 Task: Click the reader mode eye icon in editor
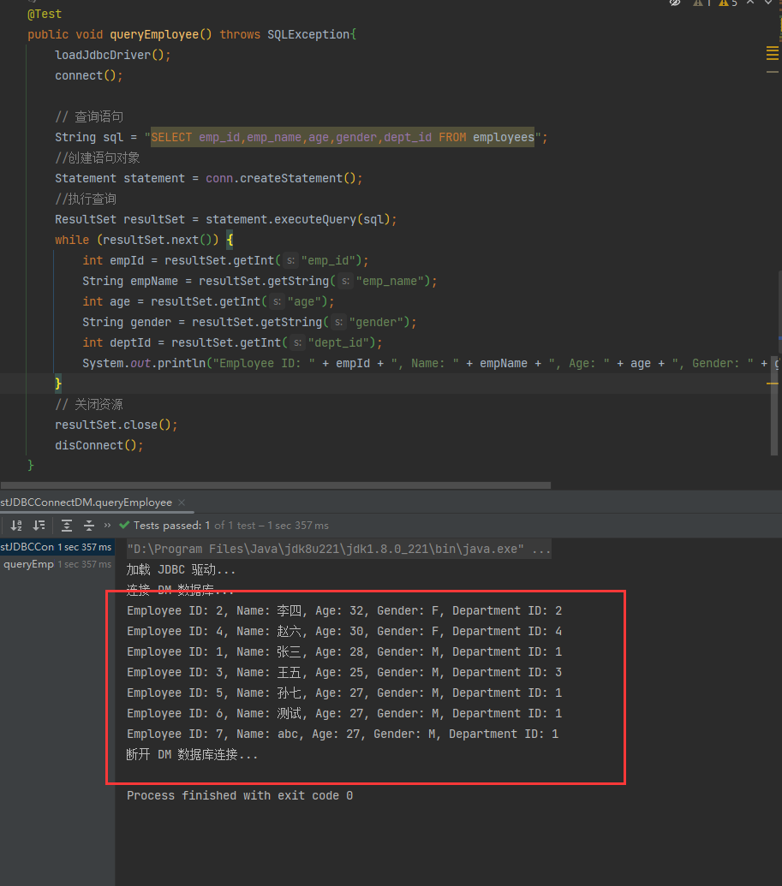coord(675,3)
